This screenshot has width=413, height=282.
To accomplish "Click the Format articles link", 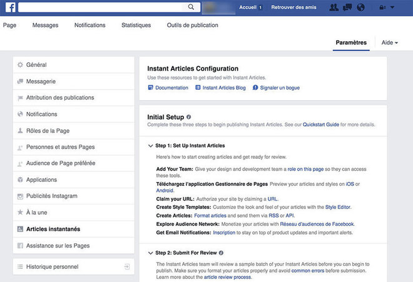I will click(210, 216).
